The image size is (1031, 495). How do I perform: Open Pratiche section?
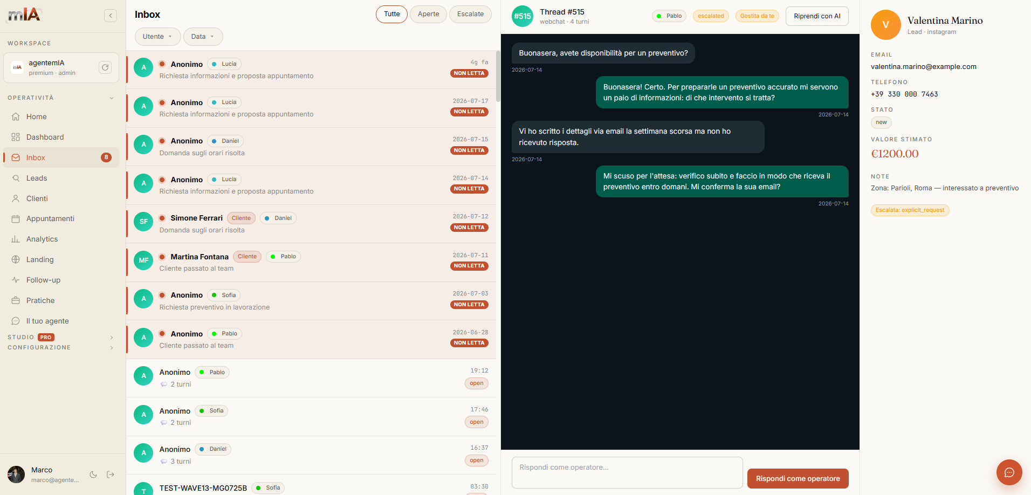coord(61,300)
